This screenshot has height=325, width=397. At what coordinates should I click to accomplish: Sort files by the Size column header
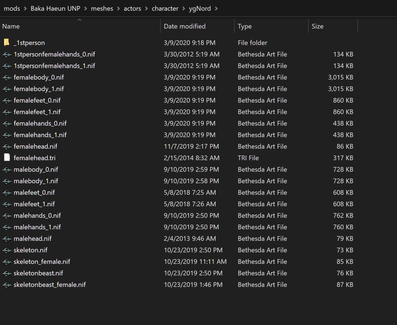pos(318,26)
